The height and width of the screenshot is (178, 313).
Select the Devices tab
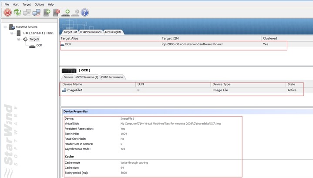[x=68, y=77]
